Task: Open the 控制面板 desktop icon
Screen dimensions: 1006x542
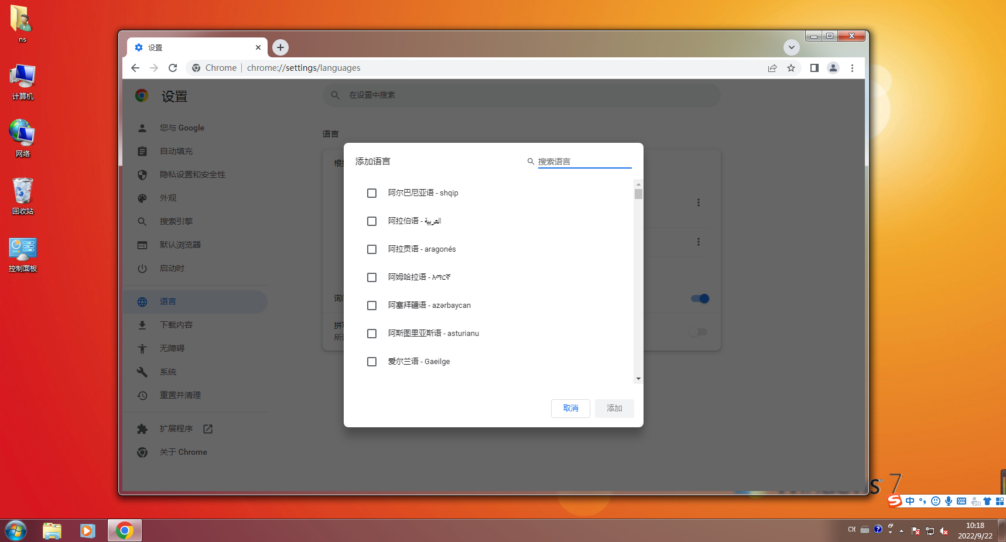Action: point(23,255)
